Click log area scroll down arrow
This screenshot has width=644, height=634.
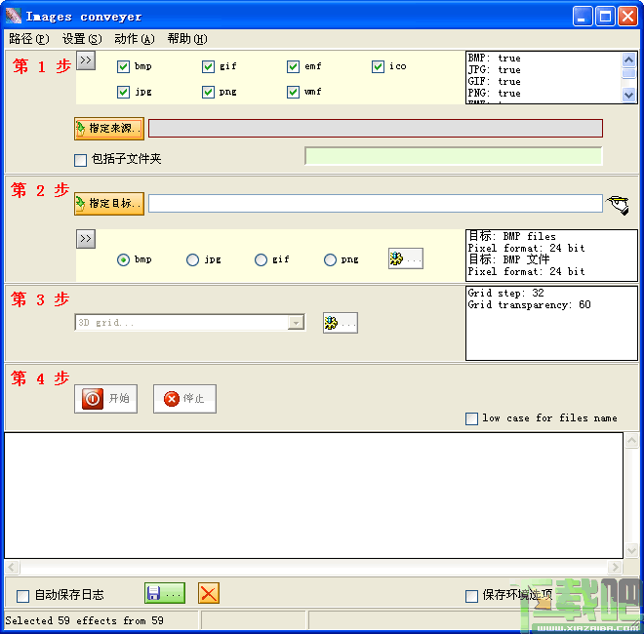point(631,550)
